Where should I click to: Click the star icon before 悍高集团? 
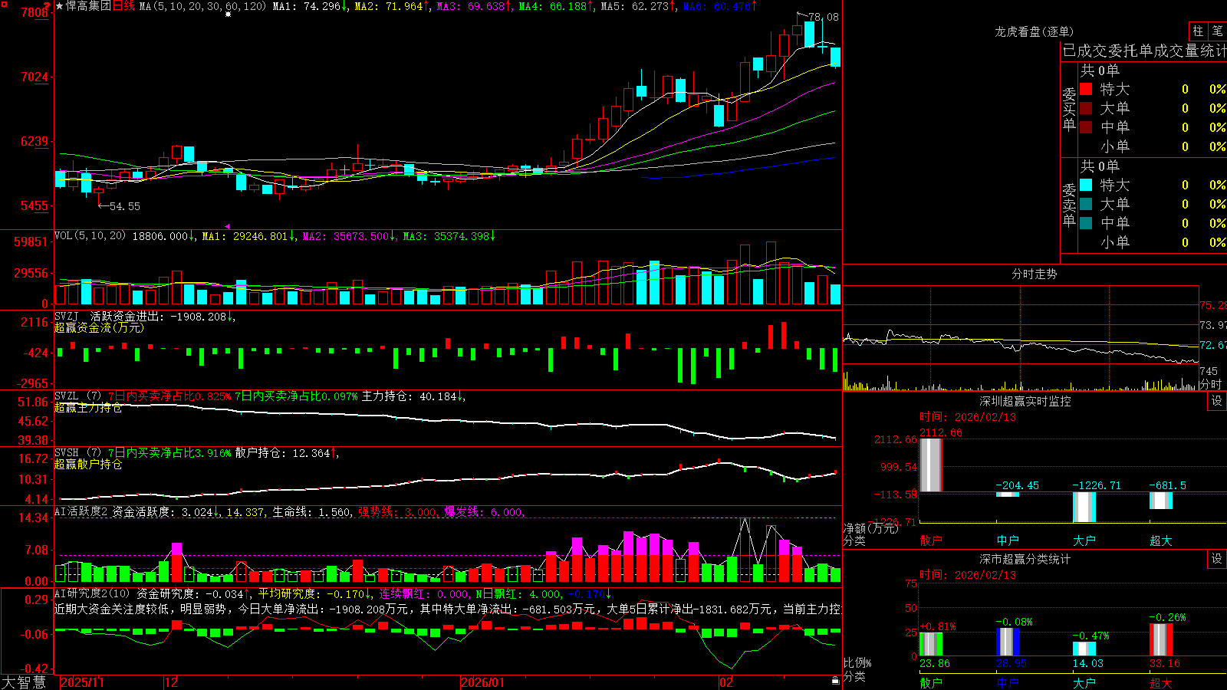60,6
